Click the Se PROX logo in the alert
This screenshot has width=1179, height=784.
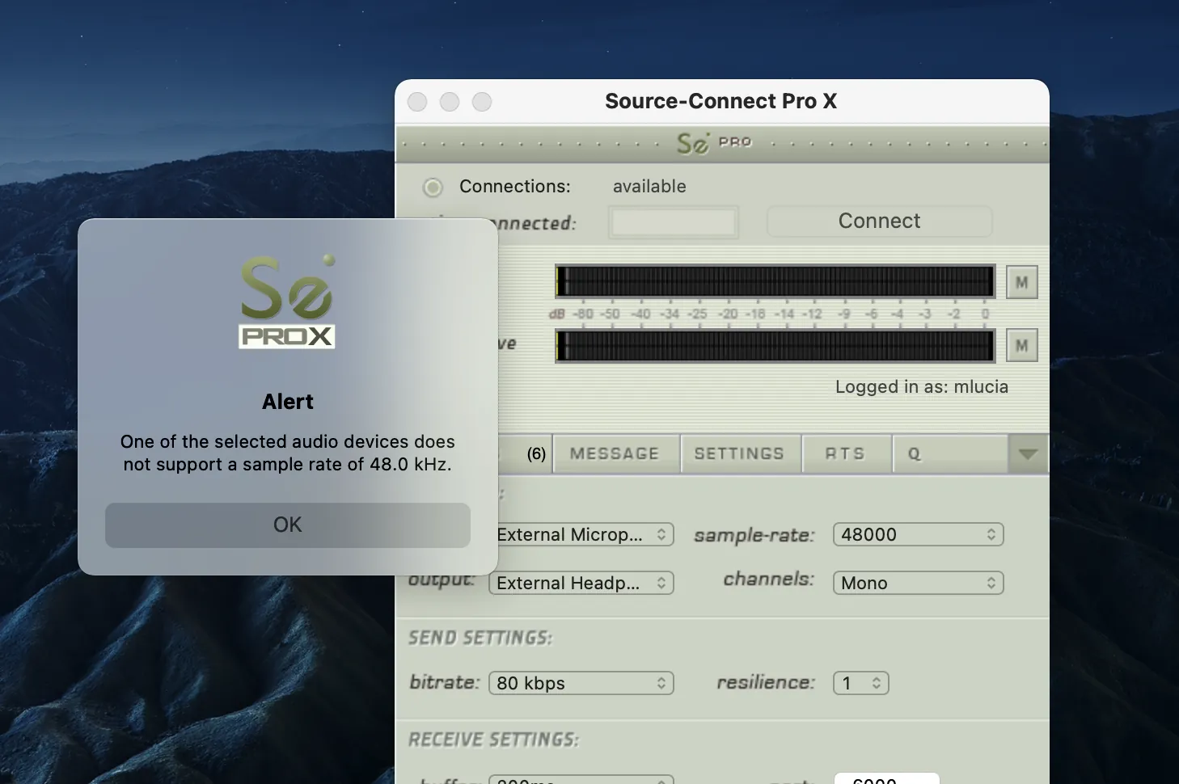[x=287, y=301]
